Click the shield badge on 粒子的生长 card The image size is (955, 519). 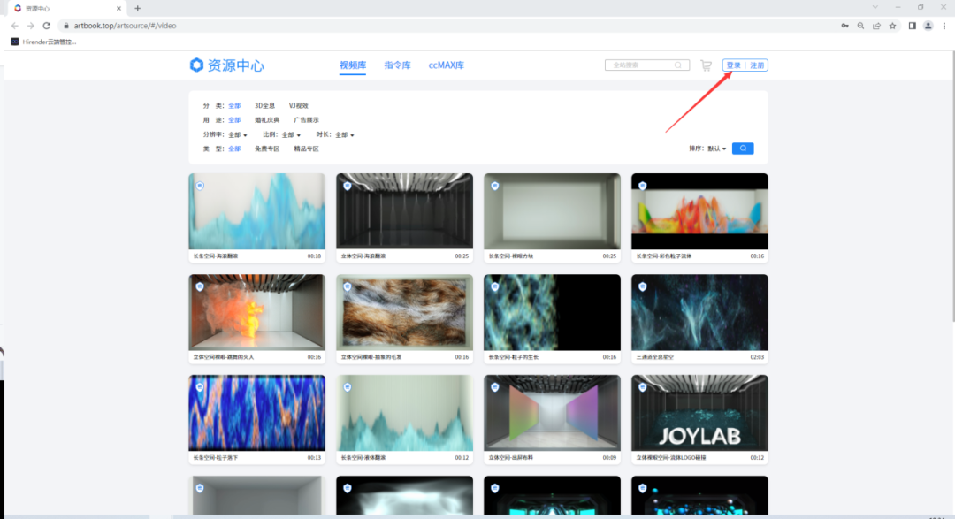[x=494, y=286]
